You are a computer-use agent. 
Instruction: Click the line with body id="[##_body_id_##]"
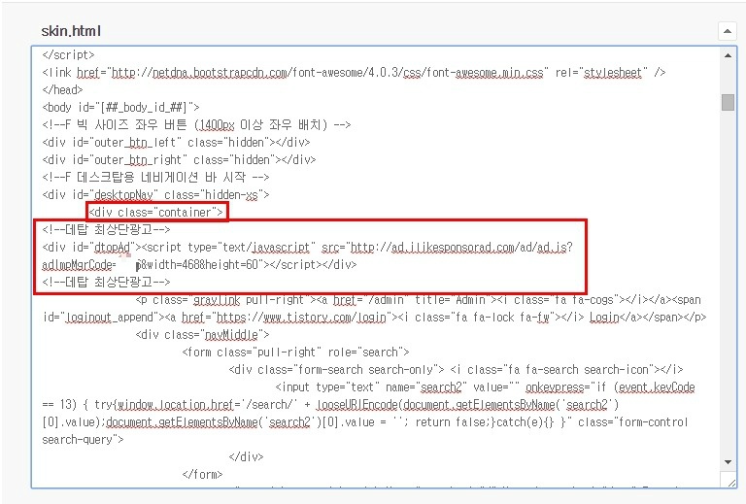click(120, 108)
